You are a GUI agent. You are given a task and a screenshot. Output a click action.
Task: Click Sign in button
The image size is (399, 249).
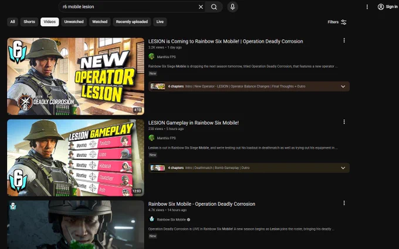387,7
